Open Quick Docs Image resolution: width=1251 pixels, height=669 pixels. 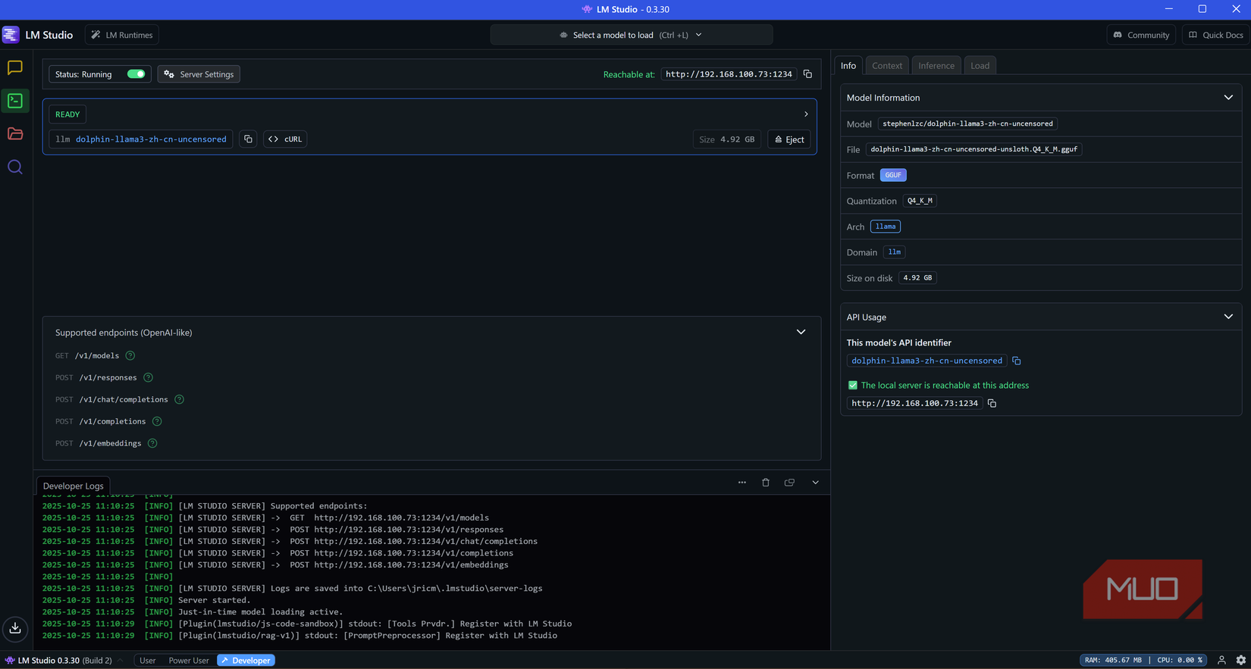pos(1216,35)
